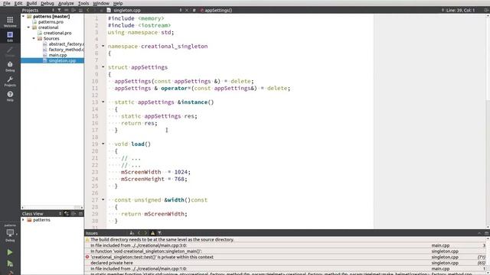490x275 pixels.
Task: Open the patterns Debug kit selector
Action: 10,234
